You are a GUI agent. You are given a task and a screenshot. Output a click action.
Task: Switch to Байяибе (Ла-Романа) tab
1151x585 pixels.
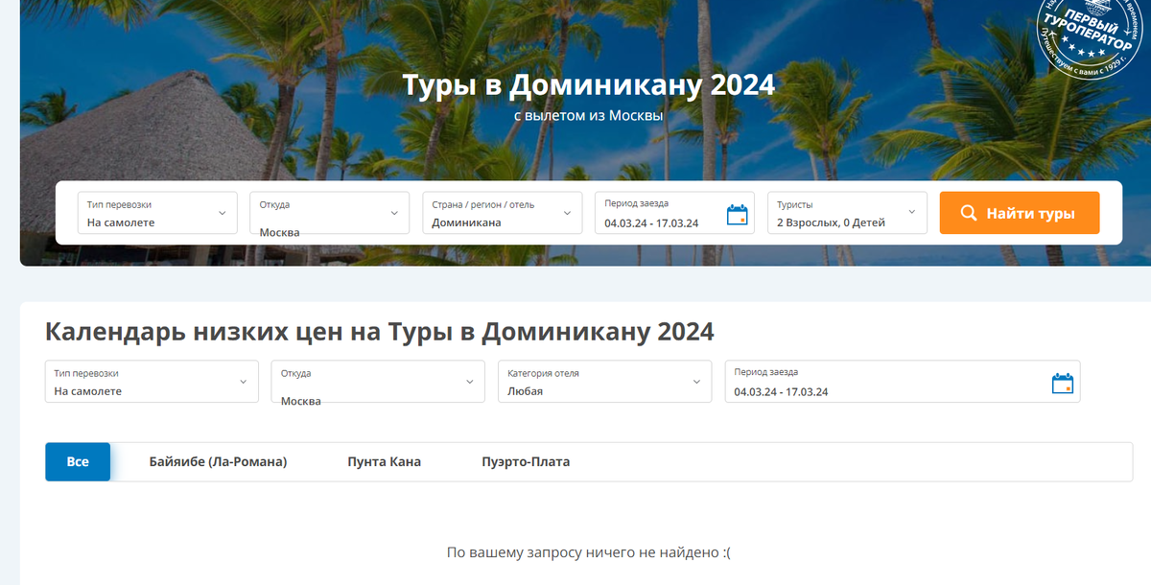tap(219, 461)
